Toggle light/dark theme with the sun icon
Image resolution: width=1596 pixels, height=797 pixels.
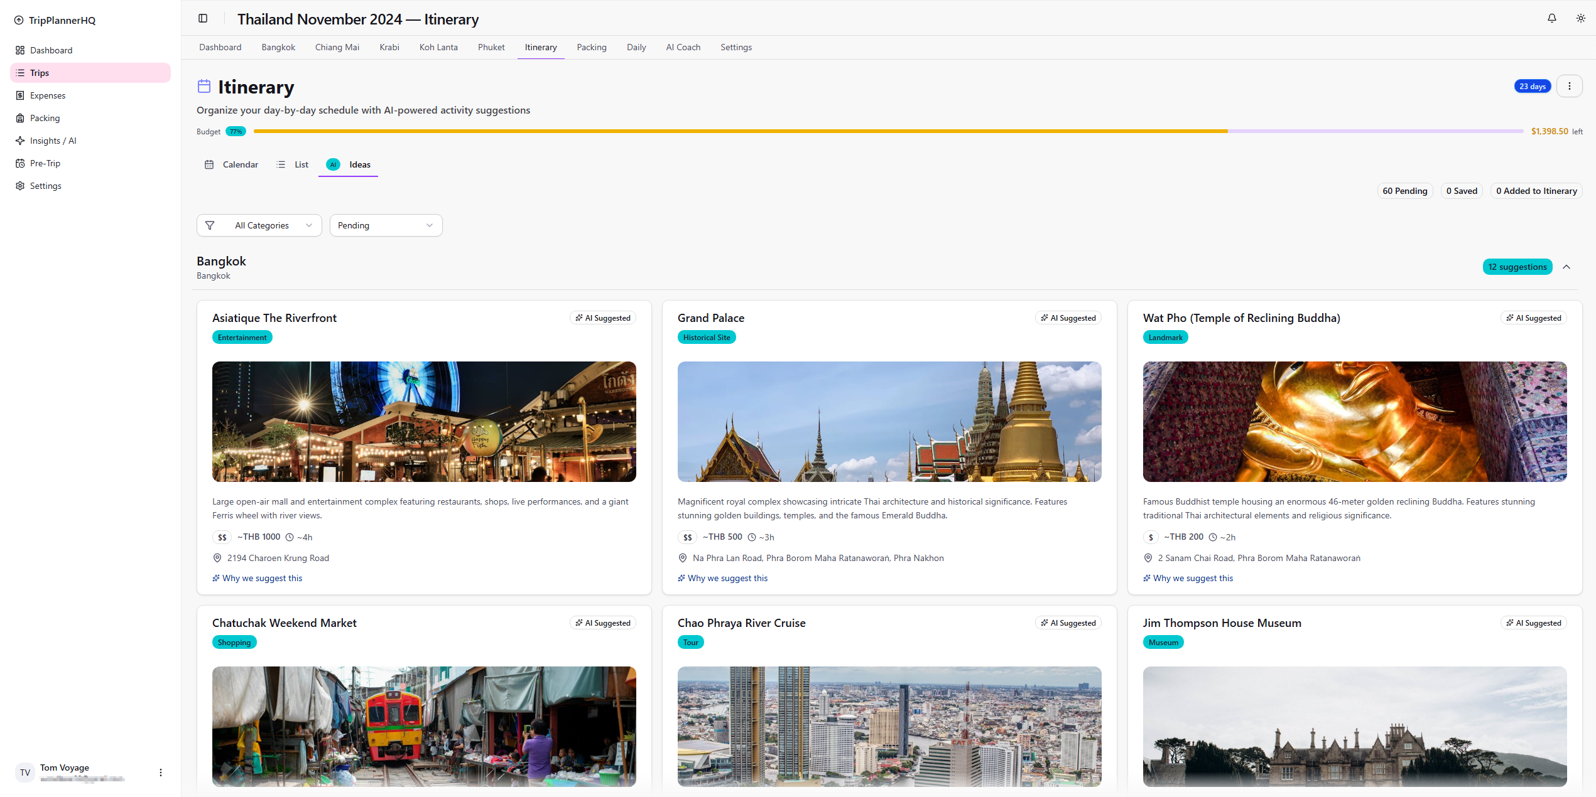[1581, 18]
